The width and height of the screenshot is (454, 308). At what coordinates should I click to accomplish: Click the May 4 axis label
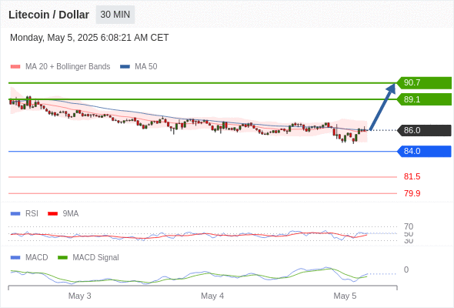(212, 296)
